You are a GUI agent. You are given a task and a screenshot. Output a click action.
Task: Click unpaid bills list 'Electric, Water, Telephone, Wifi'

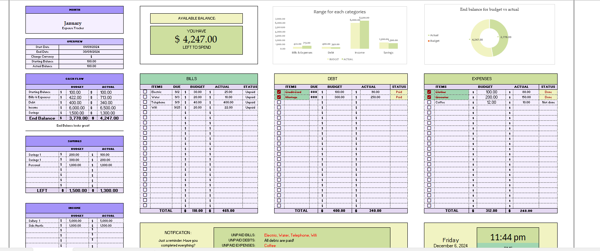[290, 235]
